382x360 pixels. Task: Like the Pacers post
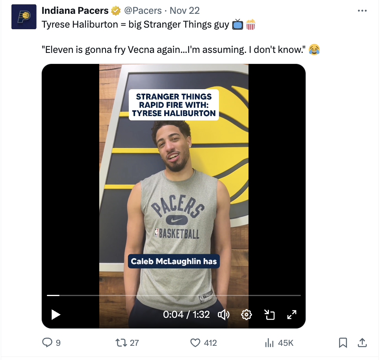pyautogui.click(x=196, y=343)
